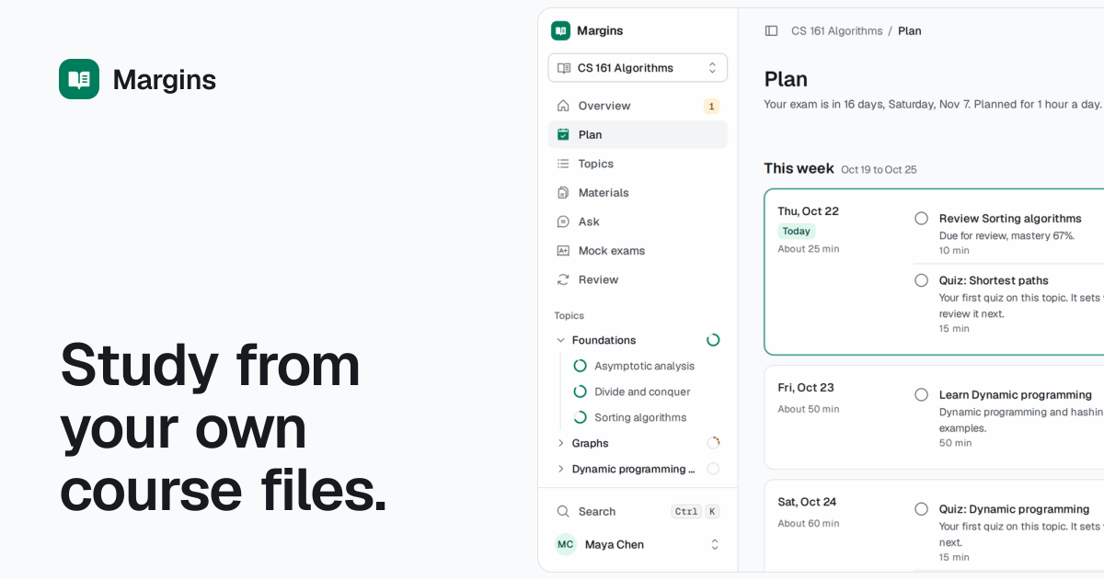Click the Today badge on Thu, Oct 22
1104x579 pixels.
(x=797, y=232)
